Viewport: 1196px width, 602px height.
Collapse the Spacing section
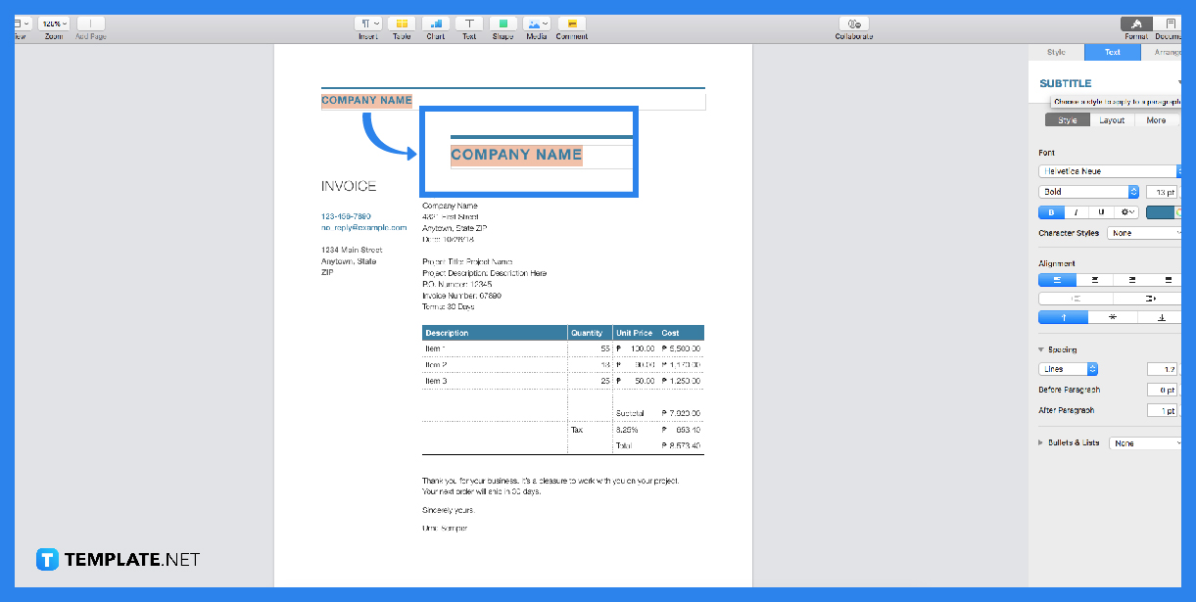[1041, 349]
